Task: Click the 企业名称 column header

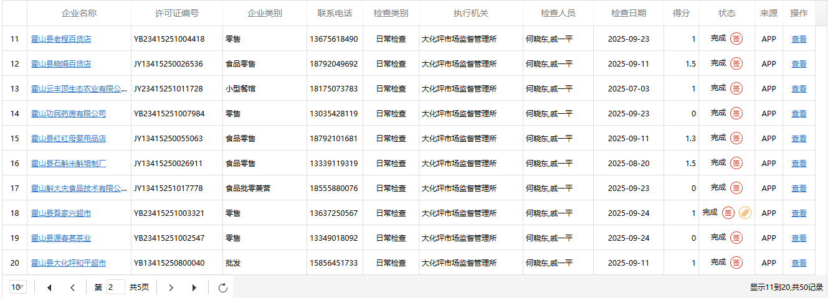Action: [79, 13]
